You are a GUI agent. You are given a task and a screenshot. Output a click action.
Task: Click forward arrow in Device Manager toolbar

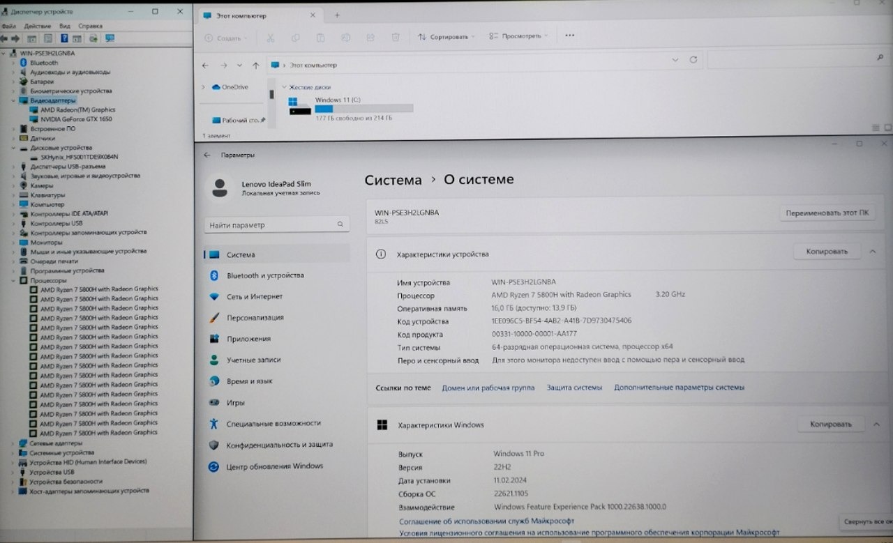tap(15, 38)
